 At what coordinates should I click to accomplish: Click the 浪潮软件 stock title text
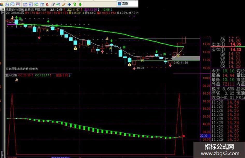tap(11, 10)
